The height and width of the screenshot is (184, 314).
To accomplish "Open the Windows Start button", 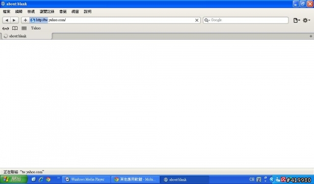I will [14, 179].
